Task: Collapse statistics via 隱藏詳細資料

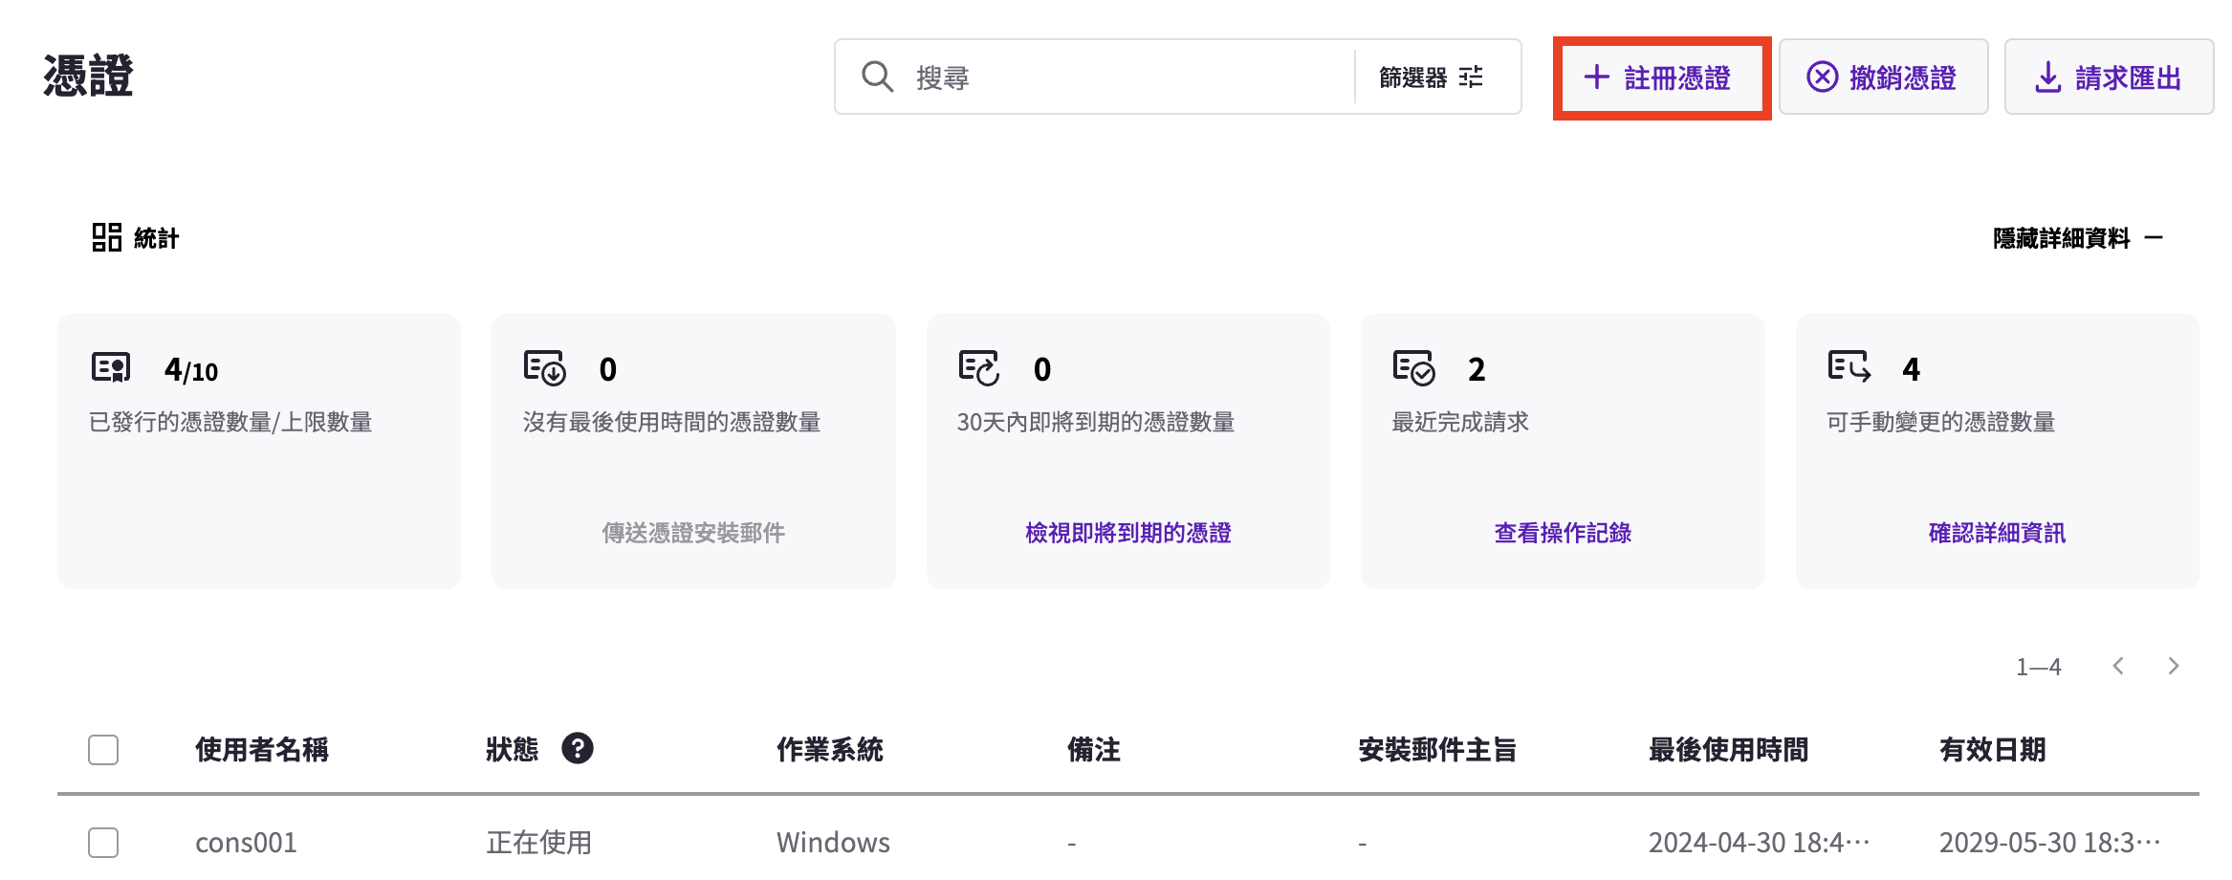Action: (x=2077, y=237)
